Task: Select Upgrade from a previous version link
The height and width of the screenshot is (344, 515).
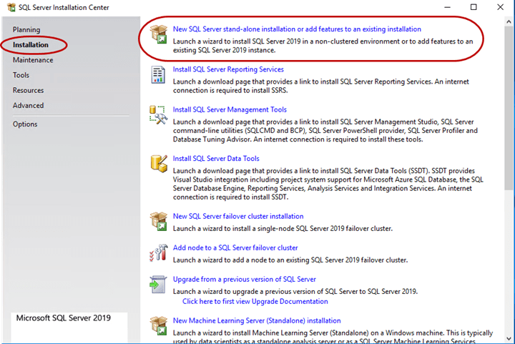Action: [x=245, y=279]
